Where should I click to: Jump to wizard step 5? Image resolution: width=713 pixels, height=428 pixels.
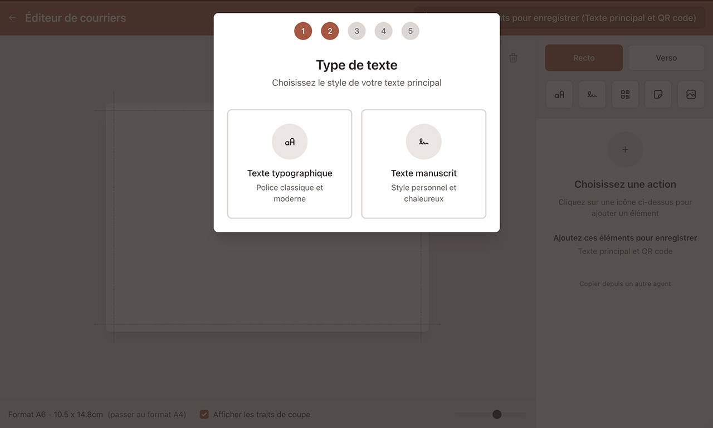(410, 31)
